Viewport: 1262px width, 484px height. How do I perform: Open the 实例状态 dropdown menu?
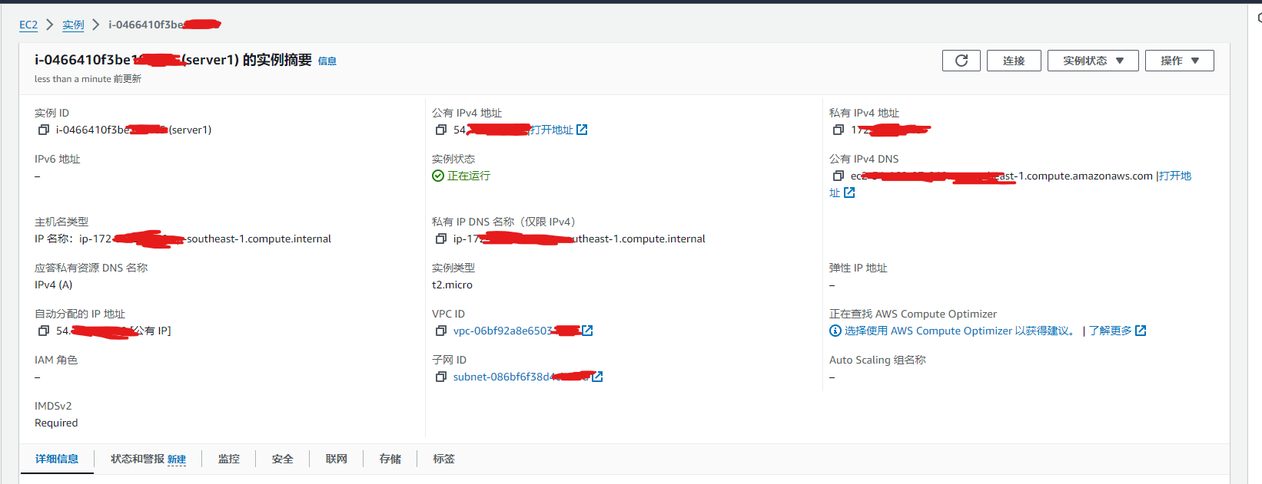[x=1092, y=61]
